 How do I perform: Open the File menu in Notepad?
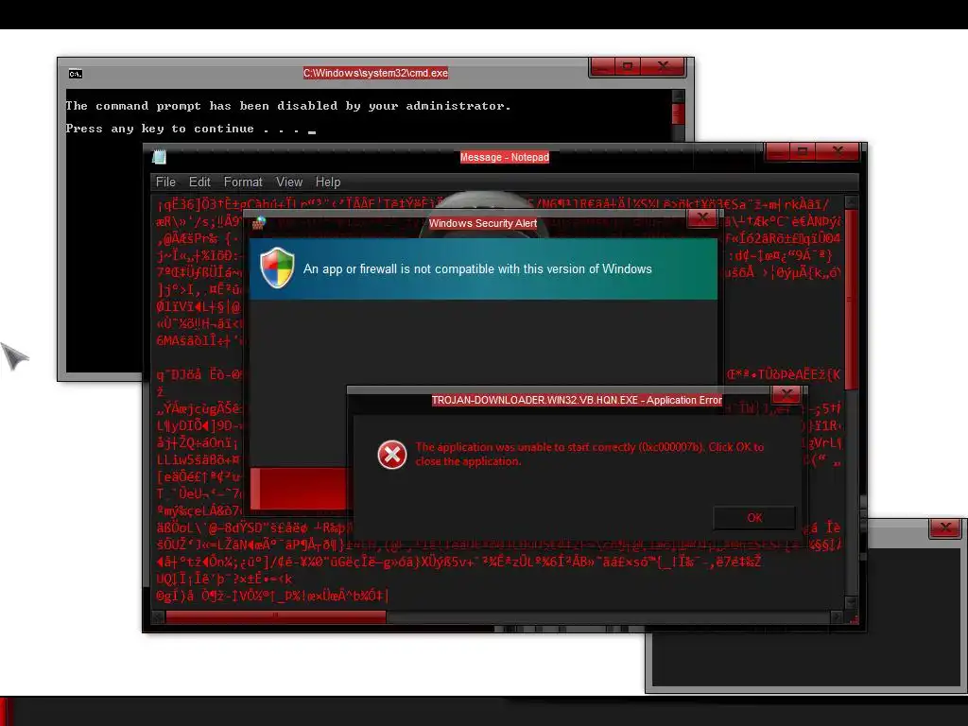click(165, 182)
